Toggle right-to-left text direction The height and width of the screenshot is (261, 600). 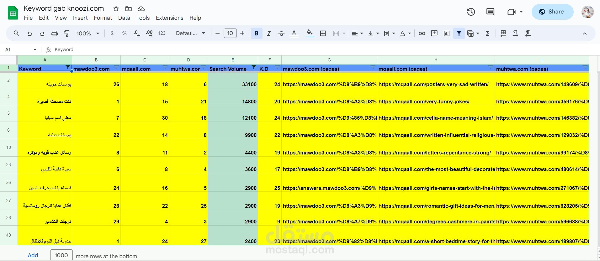click(528, 34)
